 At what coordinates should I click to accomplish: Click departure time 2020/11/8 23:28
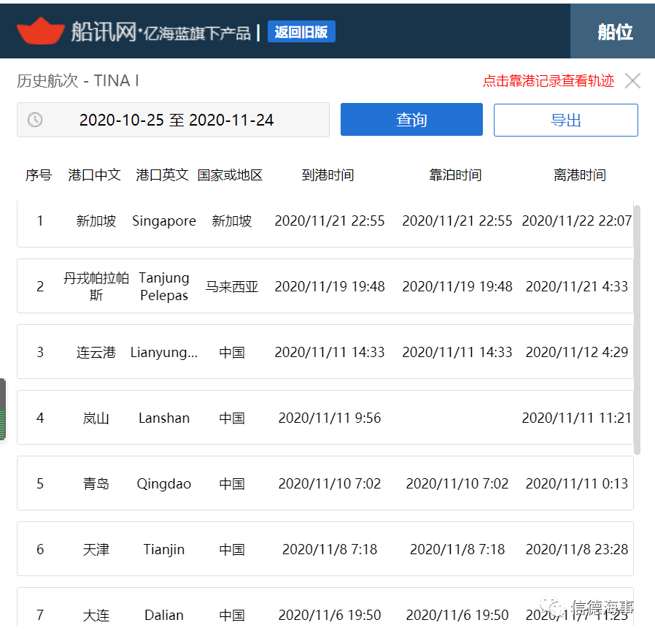577,549
